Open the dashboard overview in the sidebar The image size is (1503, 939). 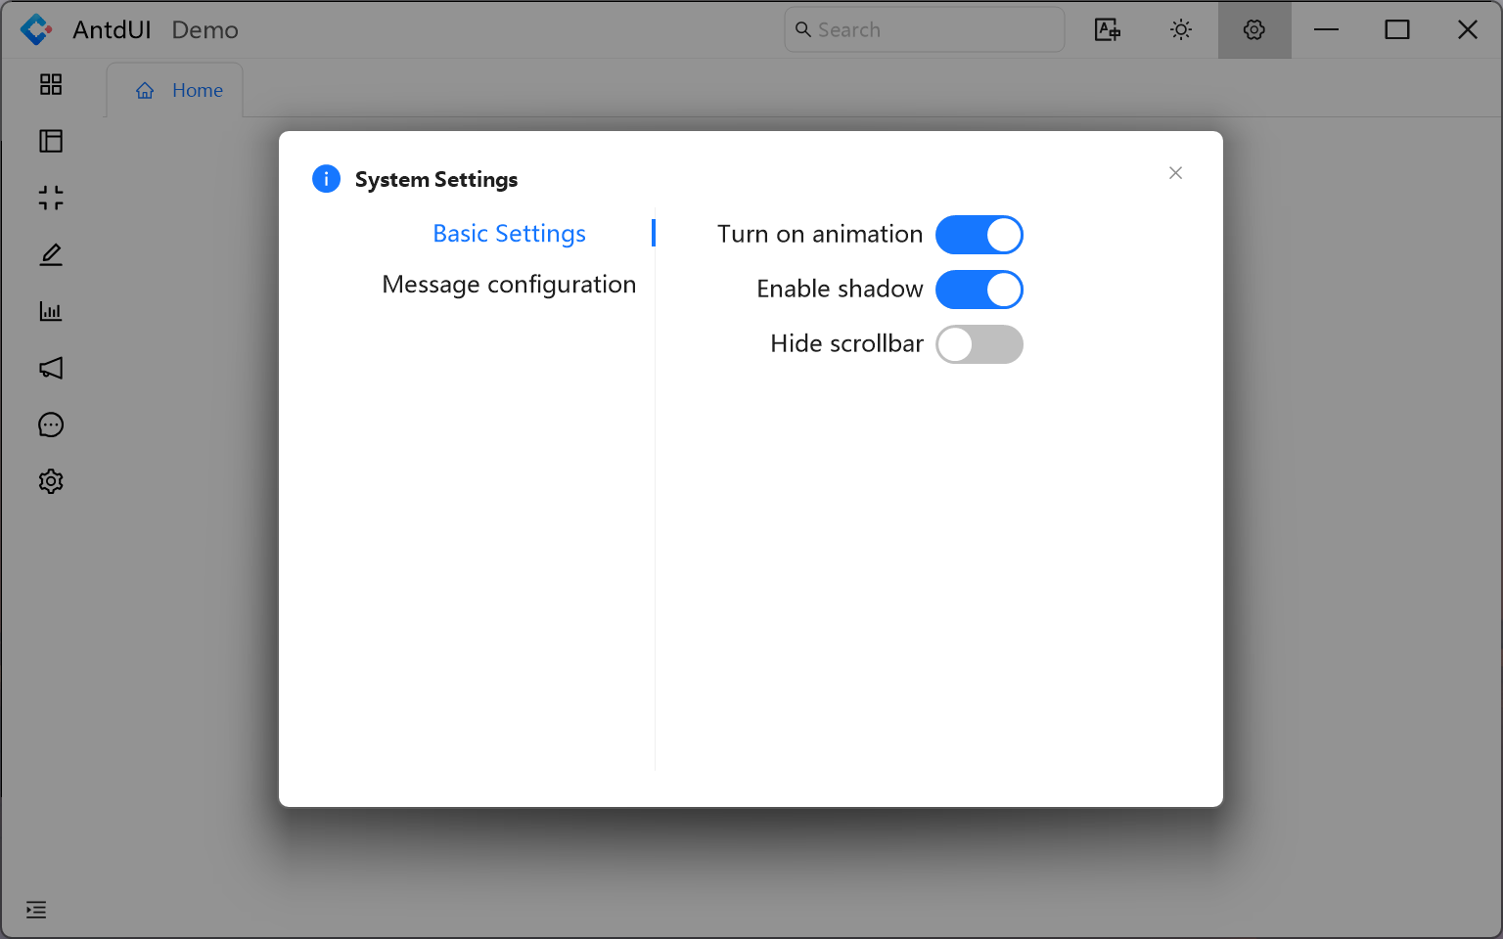50,85
